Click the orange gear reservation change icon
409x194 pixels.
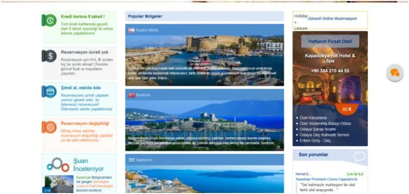[49, 127]
